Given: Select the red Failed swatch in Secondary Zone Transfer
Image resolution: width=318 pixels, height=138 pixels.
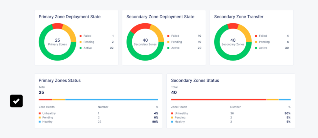Looking at the screenshot, I should [256, 36].
